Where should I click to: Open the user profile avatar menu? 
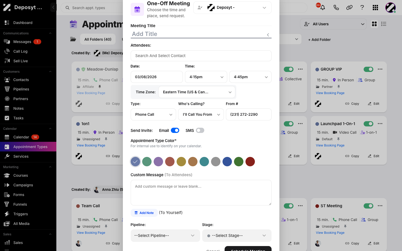[x=391, y=8]
